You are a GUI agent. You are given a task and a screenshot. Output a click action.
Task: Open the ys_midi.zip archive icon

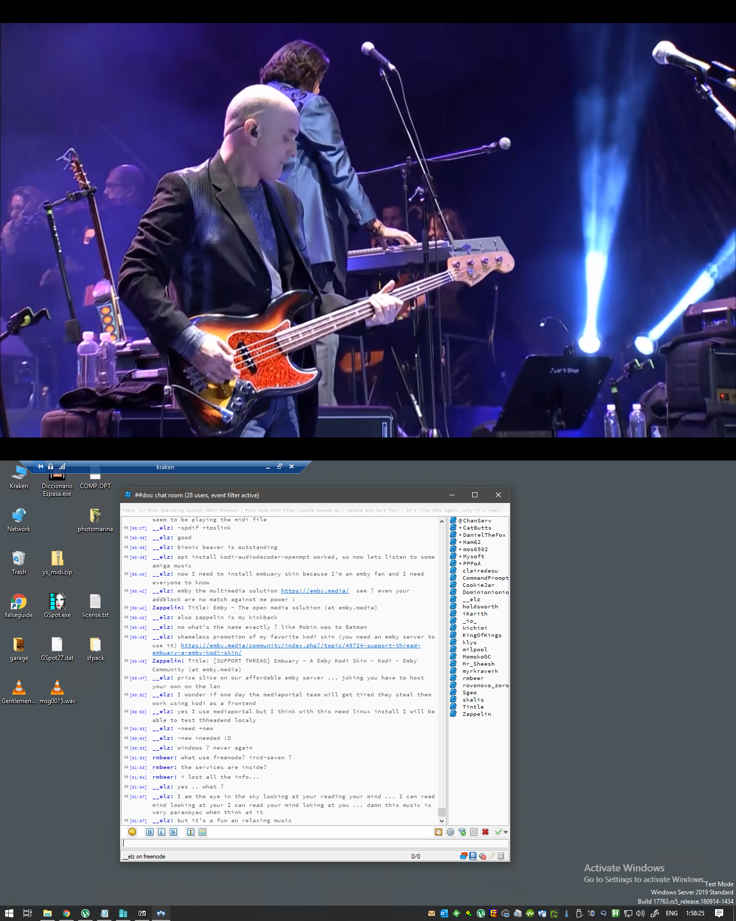coord(57,563)
